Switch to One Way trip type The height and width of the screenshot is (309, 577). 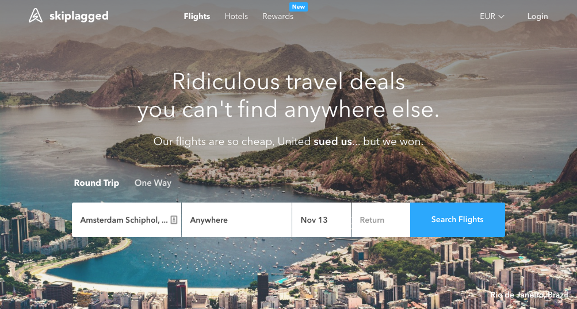pyautogui.click(x=152, y=183)
